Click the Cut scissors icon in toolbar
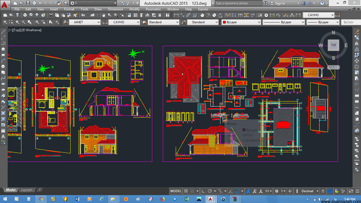Viewport: 361px width, 203px height. click(50, 15)
